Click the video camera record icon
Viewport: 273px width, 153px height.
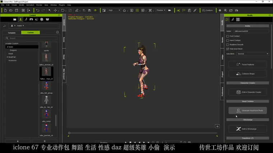coord(170,10)
